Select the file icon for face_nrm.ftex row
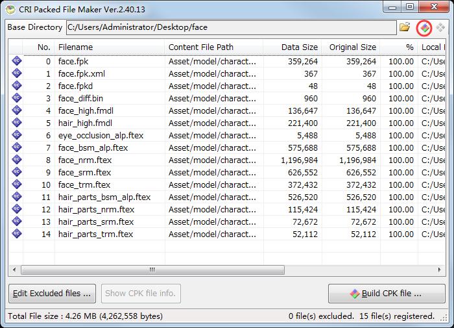The image size is (454, 328). 17,160
